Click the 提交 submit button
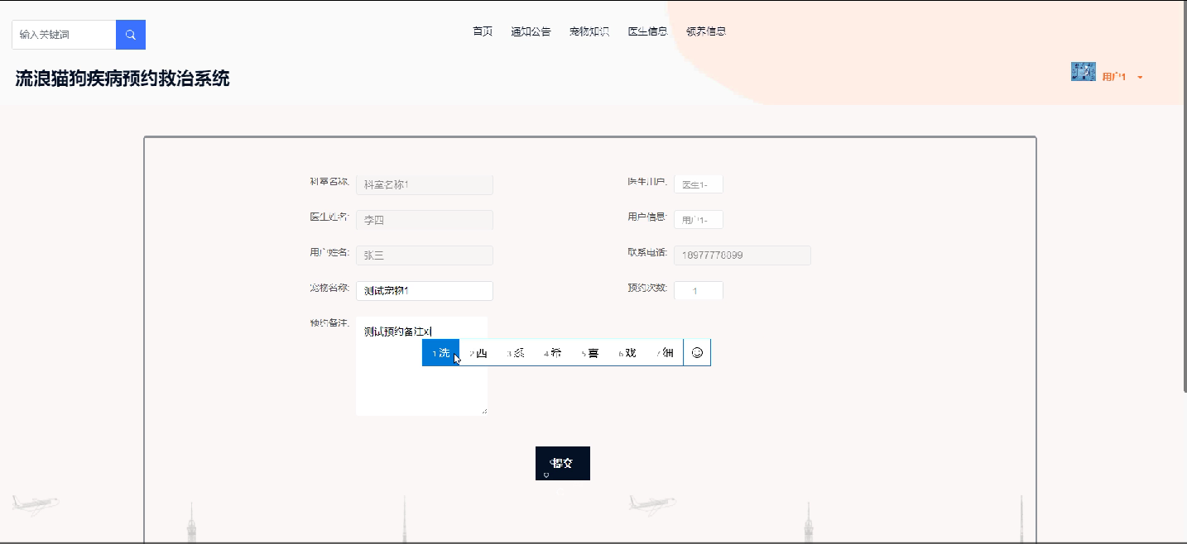The height and width of the screenshot is (544, 1187). (x=563, y=463)
